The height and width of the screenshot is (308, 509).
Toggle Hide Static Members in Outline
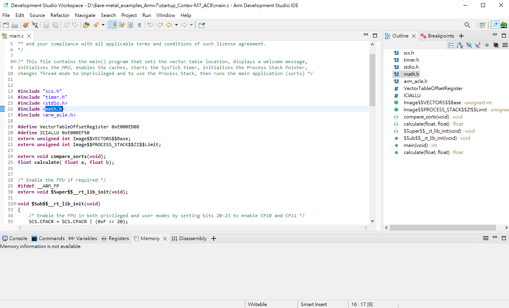tap(478, 45)
